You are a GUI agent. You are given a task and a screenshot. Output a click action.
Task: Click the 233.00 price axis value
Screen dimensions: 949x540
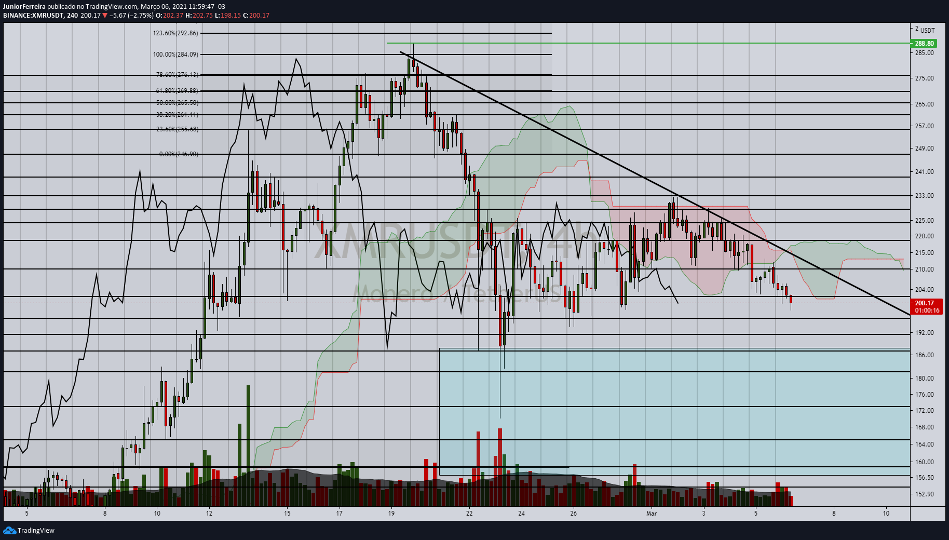924,196
